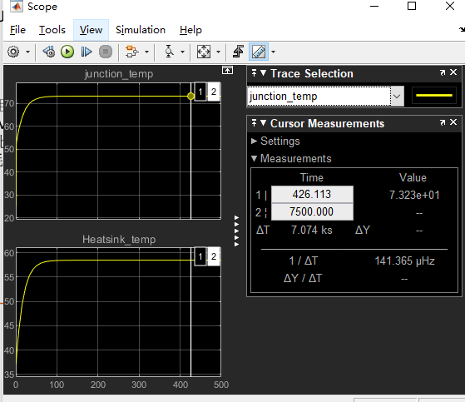Open Configuration Properties gear icon

13,52
